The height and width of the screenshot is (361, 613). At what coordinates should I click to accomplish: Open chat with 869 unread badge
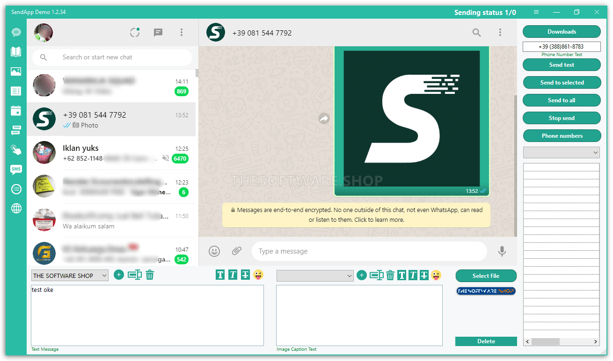(111, 86)
